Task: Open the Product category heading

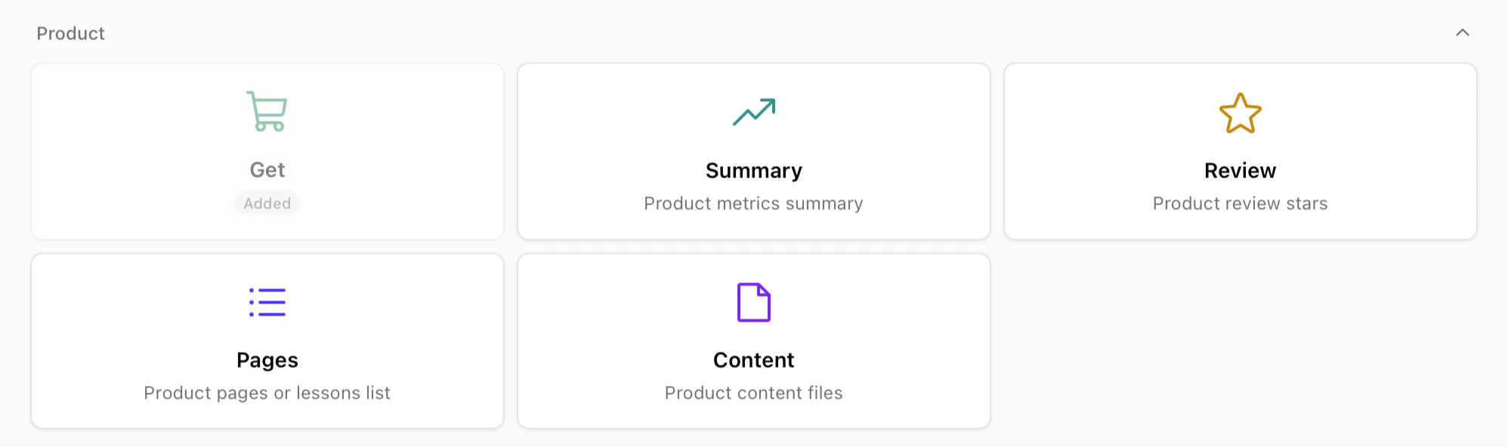Action: pyautogui.click(x=70, y=32)
